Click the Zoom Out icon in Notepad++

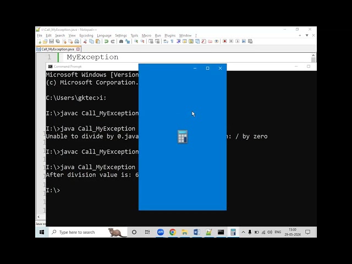(142, 41)
